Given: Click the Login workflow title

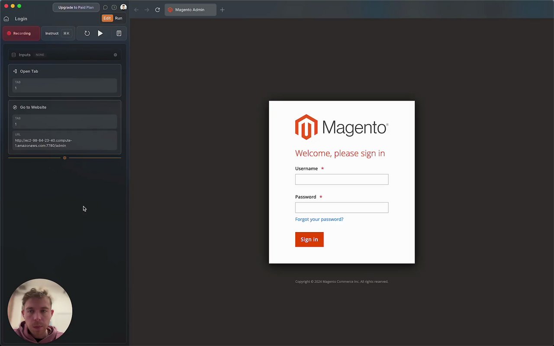Looking at the screenshot, I should pos(21,19).
